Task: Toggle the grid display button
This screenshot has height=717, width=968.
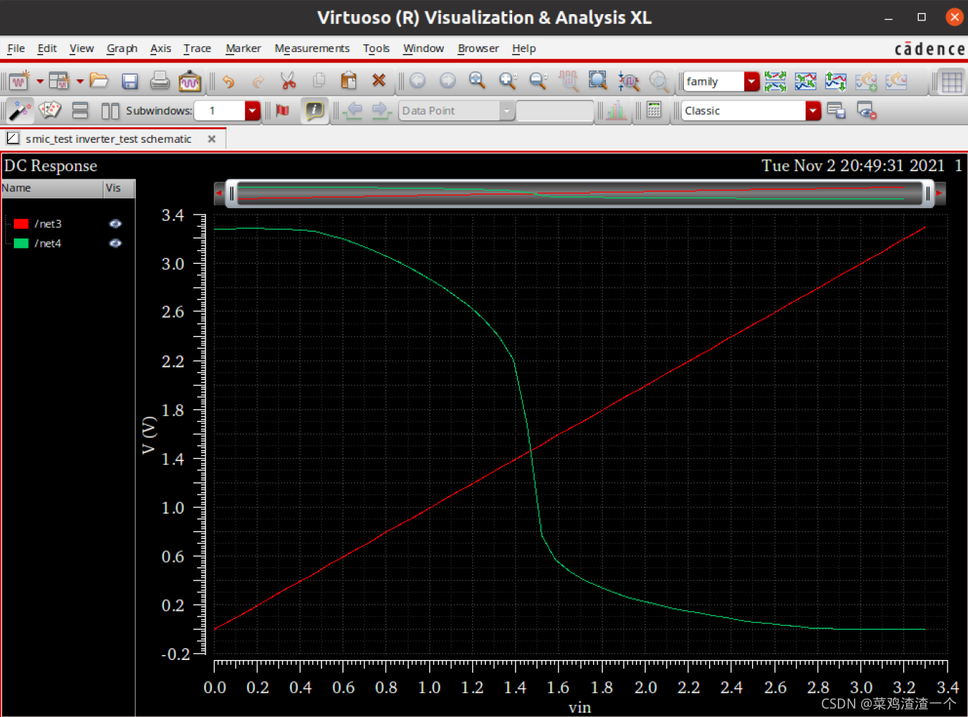Action: point(952,82)
